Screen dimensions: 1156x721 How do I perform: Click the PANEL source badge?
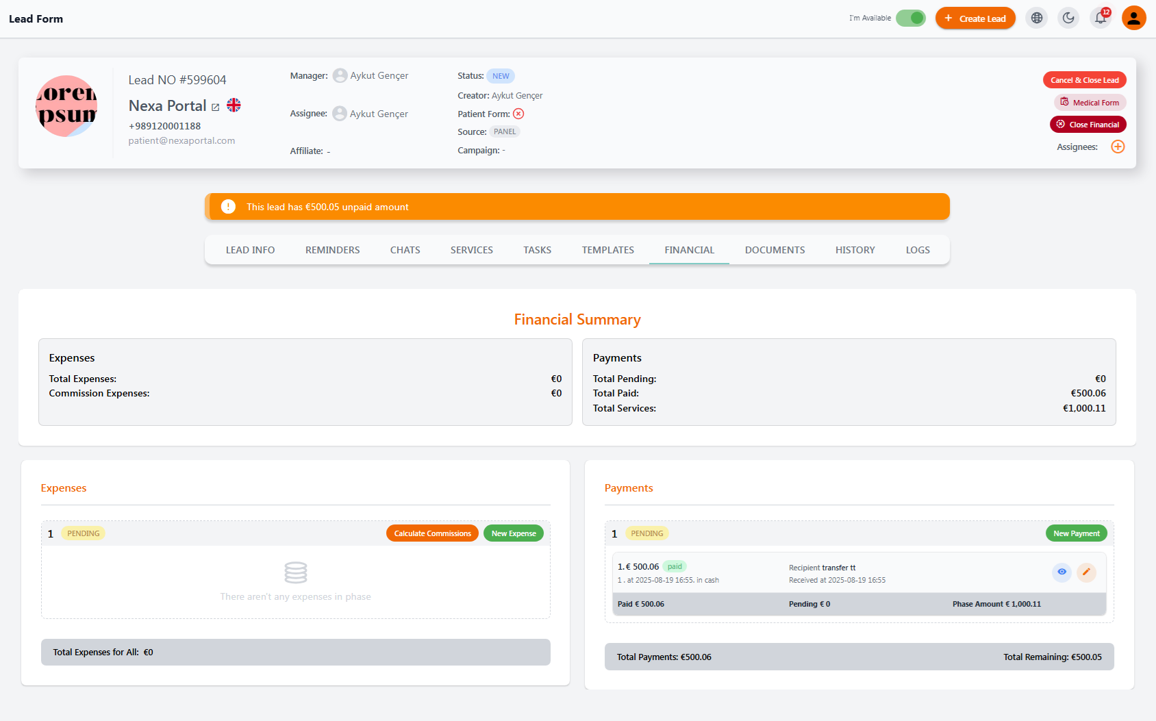(x=505, y=132)
